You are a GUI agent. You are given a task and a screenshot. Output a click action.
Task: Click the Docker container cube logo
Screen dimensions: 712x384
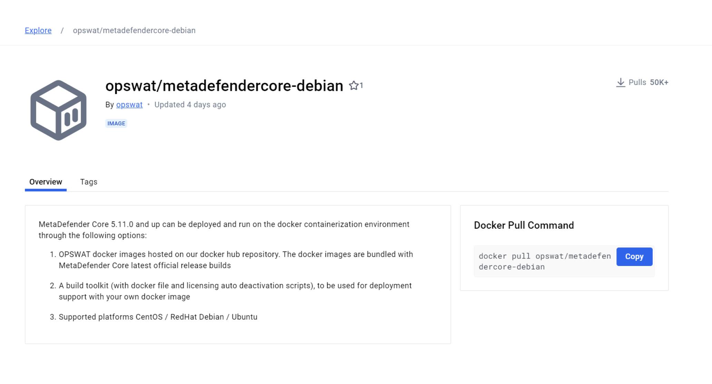coord(58,110)
